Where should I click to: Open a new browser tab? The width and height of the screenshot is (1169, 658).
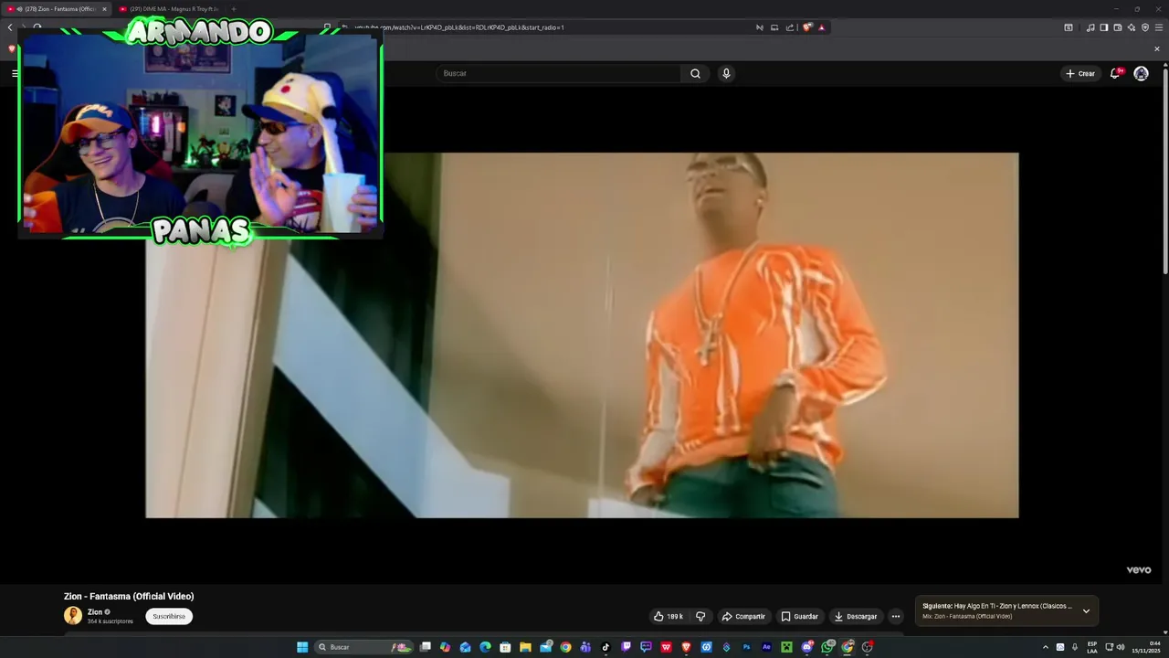coord(233,9)
